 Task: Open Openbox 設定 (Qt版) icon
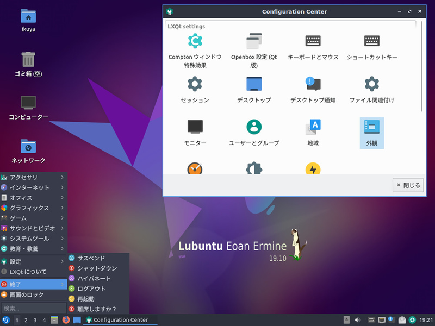[x=254, y=41]
